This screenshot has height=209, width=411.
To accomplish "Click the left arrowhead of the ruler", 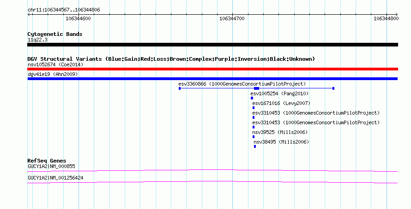I will (x=29, y=15).
